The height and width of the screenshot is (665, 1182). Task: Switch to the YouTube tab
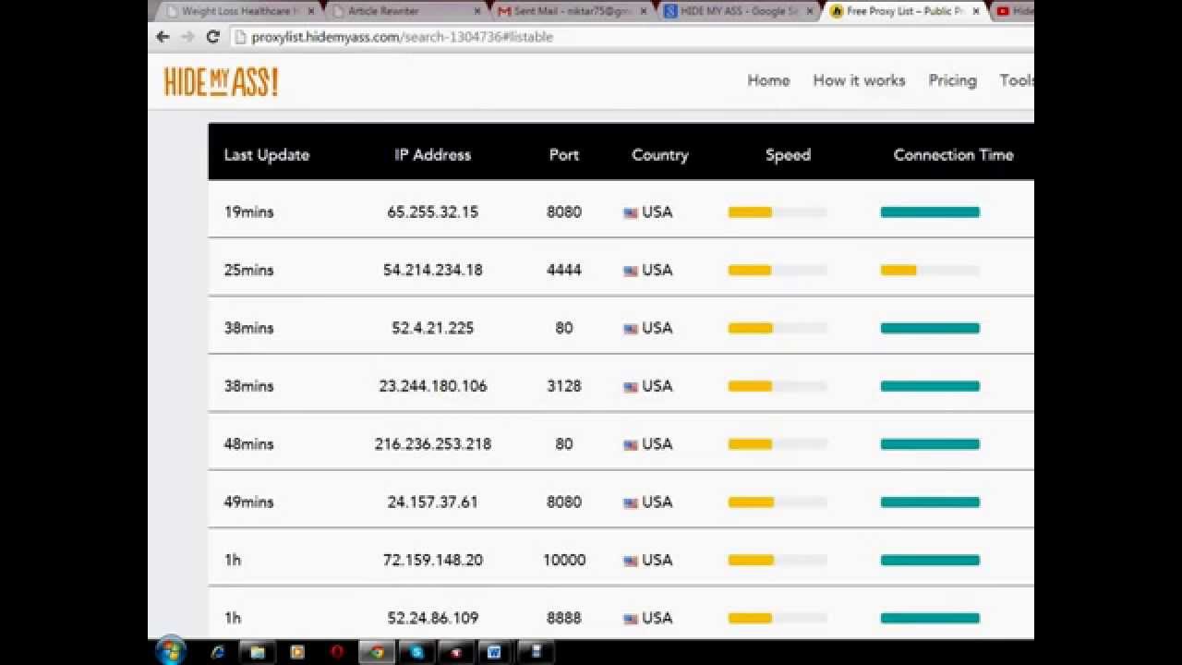1013,11
